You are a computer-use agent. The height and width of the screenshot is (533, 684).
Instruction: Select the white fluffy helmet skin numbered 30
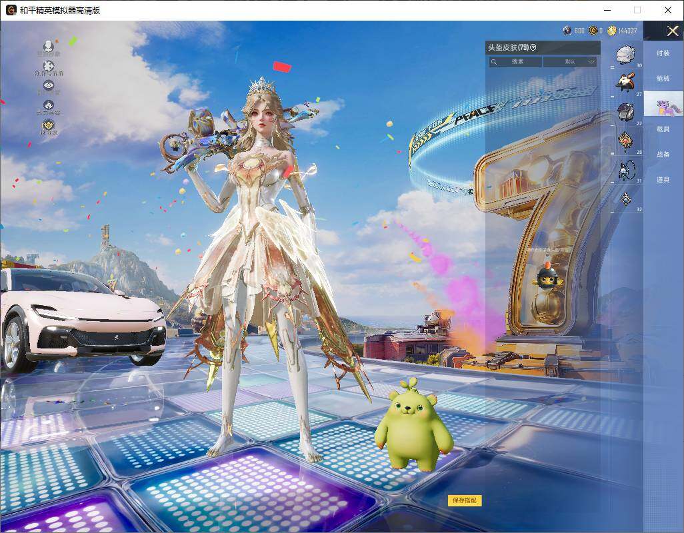[x=627, y=55]
